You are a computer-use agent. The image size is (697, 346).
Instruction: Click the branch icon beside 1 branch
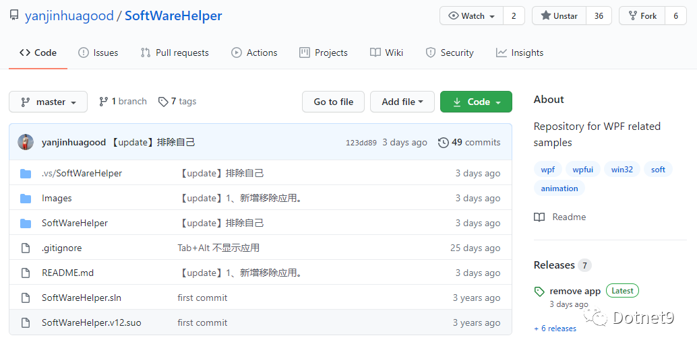pos(104,102)
